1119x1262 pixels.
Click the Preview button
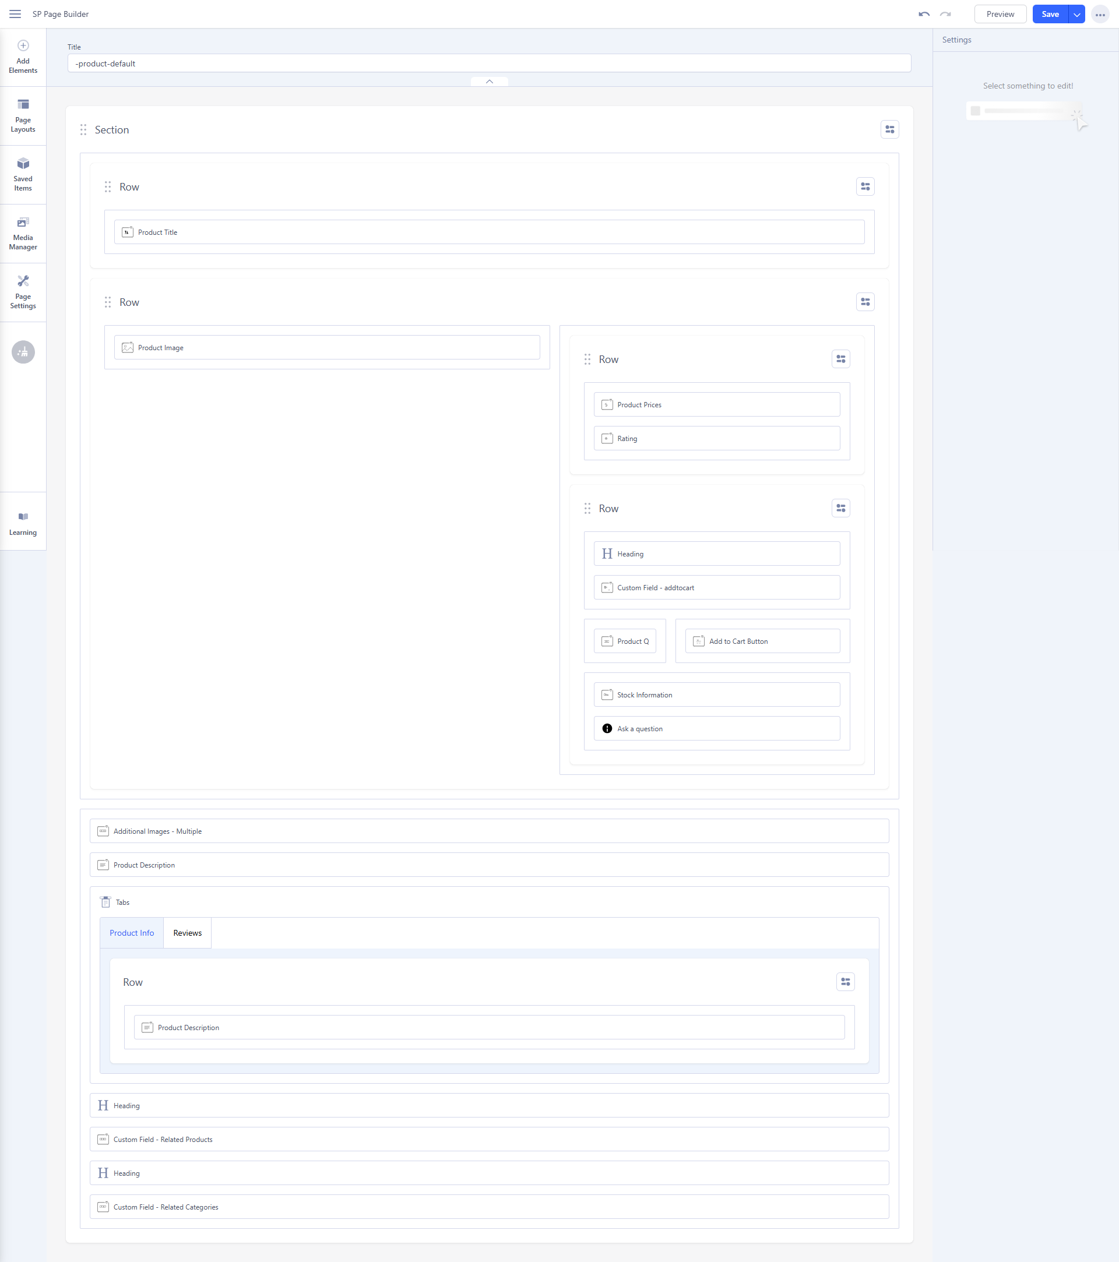[1000, 14]
